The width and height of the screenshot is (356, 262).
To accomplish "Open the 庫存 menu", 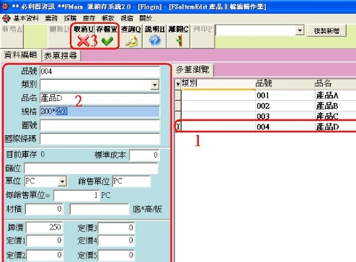I will [x=89, y=18].
